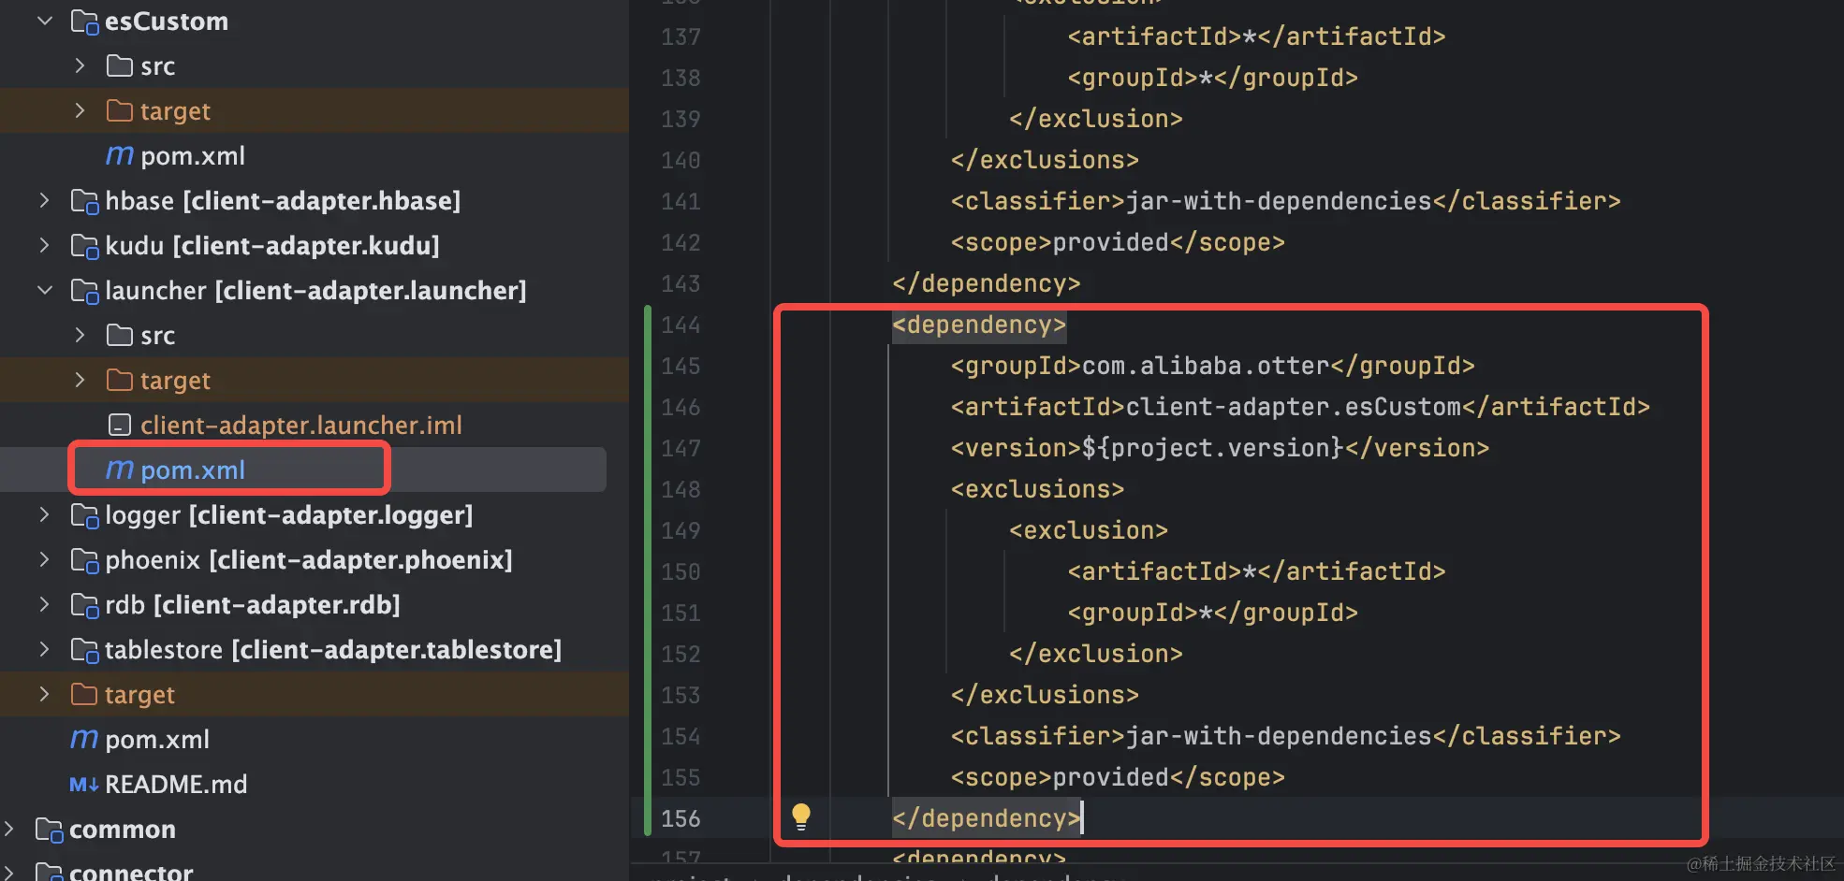Image resolution: width=1844 pixels, height=881 pixels.
Task: Click the client-adapter.launcher.iml file icon
Action: (x=119, y=426)
